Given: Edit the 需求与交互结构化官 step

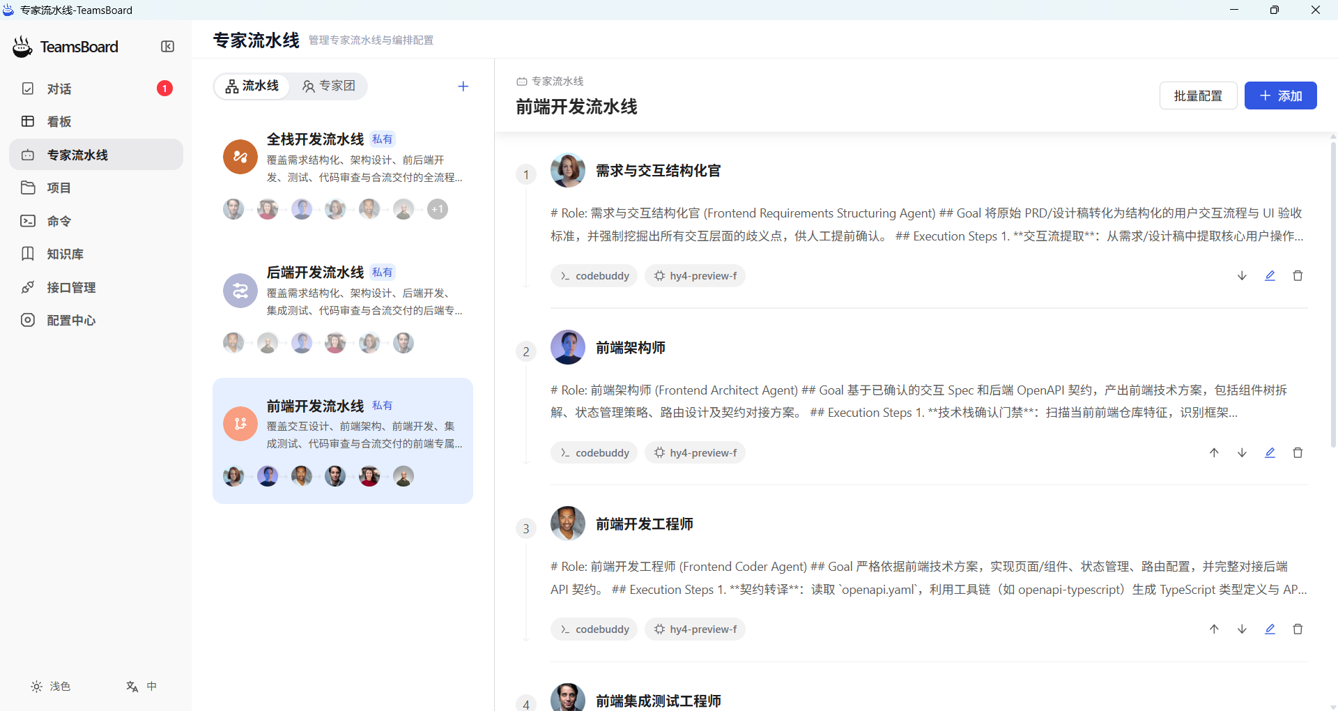Looking at the screenshot, I should coord(1270,276).
